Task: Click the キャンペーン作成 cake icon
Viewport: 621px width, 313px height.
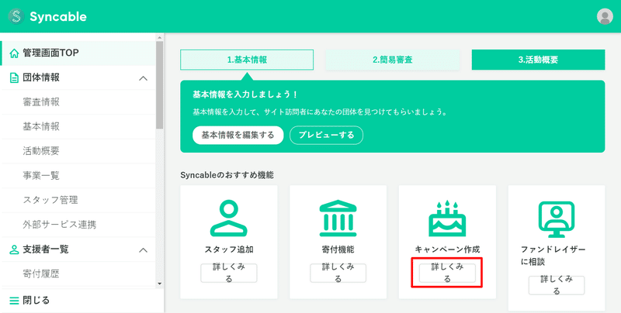Action: point(447,218)
